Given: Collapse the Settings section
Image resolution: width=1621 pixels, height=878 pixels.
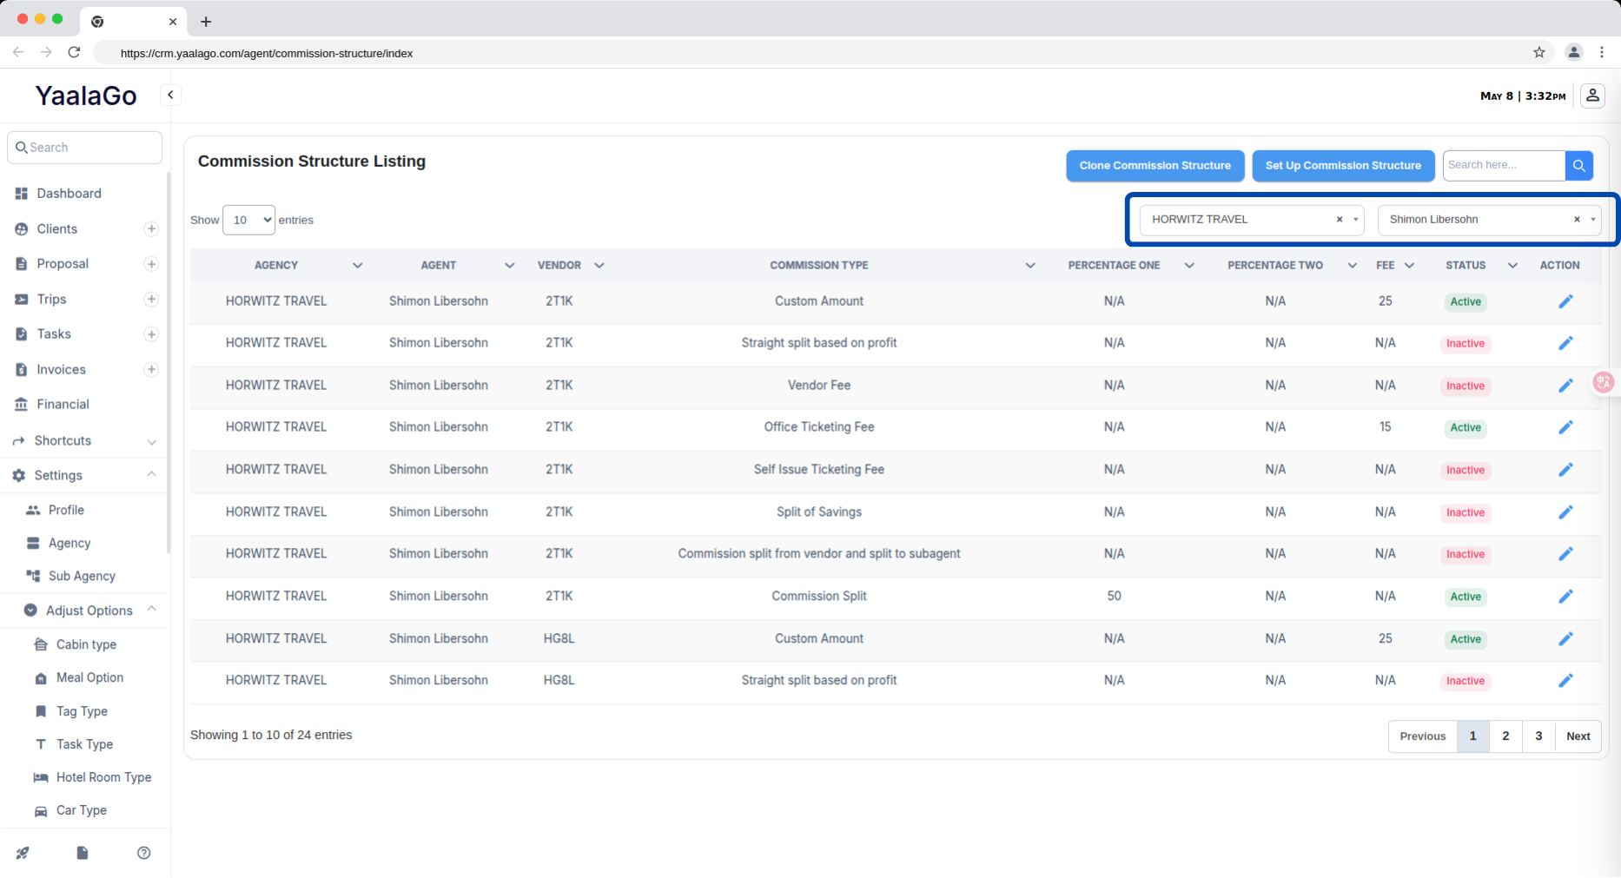Looking at the screenshot, I should coord(84,476).
